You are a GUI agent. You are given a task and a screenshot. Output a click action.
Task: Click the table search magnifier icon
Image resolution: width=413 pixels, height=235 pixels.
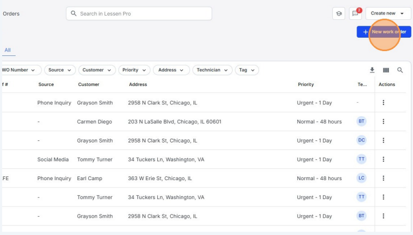[x=400, y=70]
